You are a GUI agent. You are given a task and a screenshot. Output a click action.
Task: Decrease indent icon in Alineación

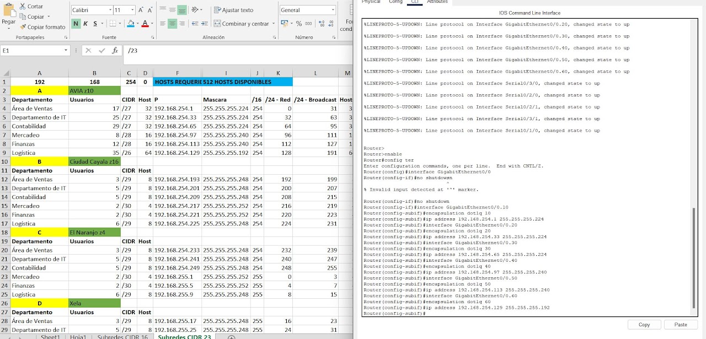click(195, 24)
